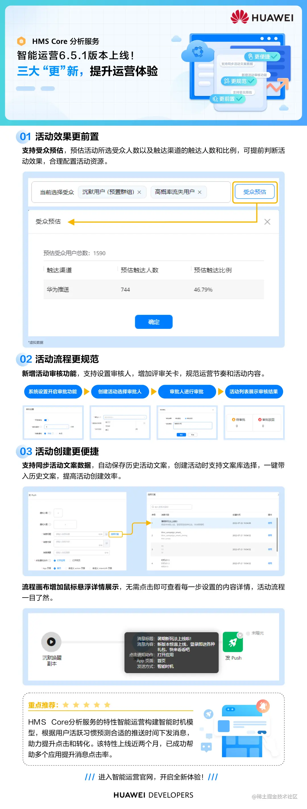
Task: Click the 更前置 badge in the banner
Action: pyautogui.click(x=227, y=99)
